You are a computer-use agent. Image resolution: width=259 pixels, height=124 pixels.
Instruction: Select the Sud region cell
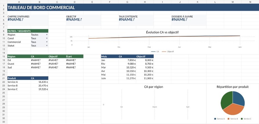tap(19, 67)
